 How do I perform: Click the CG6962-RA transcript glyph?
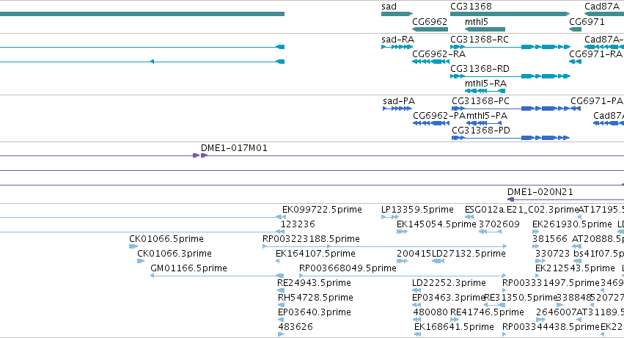[430, 62]
